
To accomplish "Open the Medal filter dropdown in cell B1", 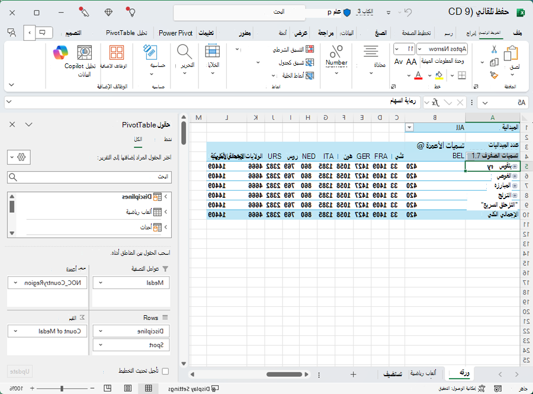I will [x=410, y=127].
